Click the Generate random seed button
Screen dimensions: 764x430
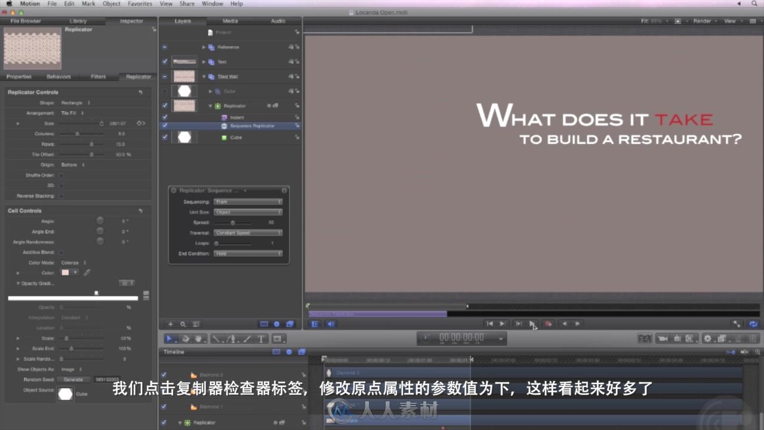(73, 379)
